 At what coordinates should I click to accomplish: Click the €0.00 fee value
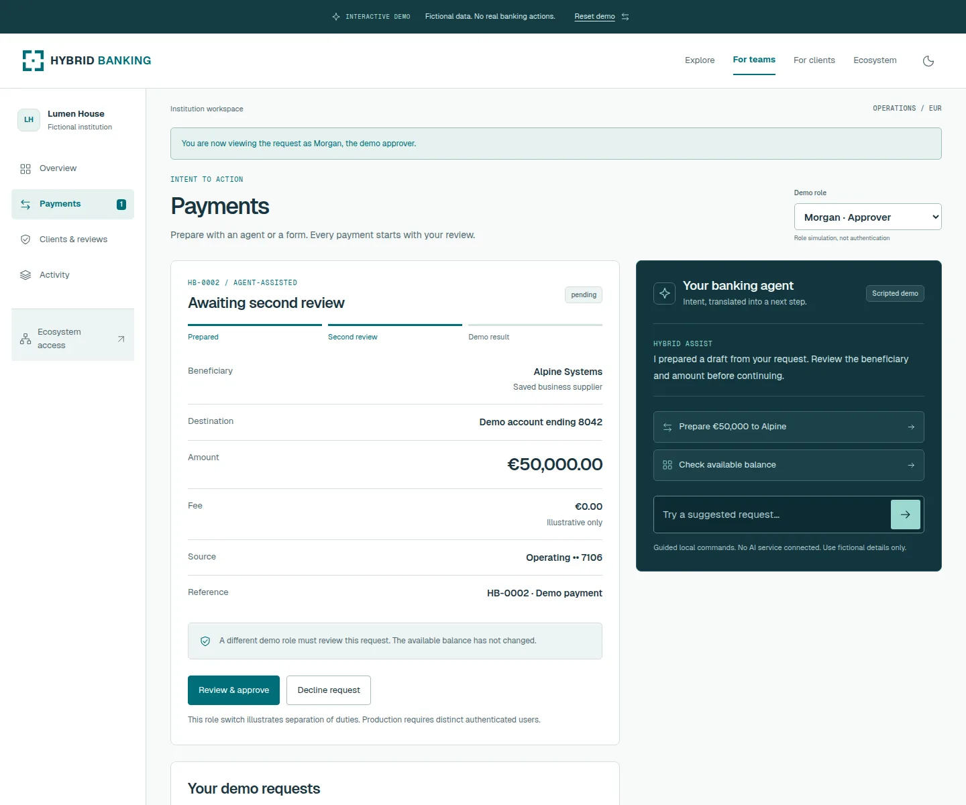(588, 506)
